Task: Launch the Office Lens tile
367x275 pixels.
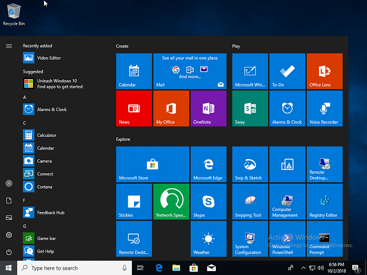Action: 324,71
